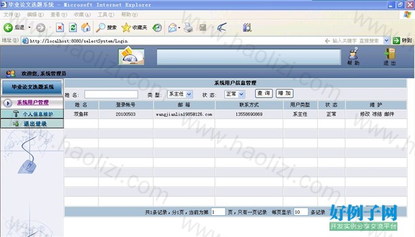
Task: Open the Favorites (收藏夹) star button
Action: [134, 27]
